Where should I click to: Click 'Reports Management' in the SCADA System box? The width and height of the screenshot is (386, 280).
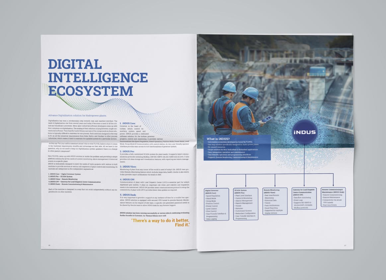pos(244,203)
